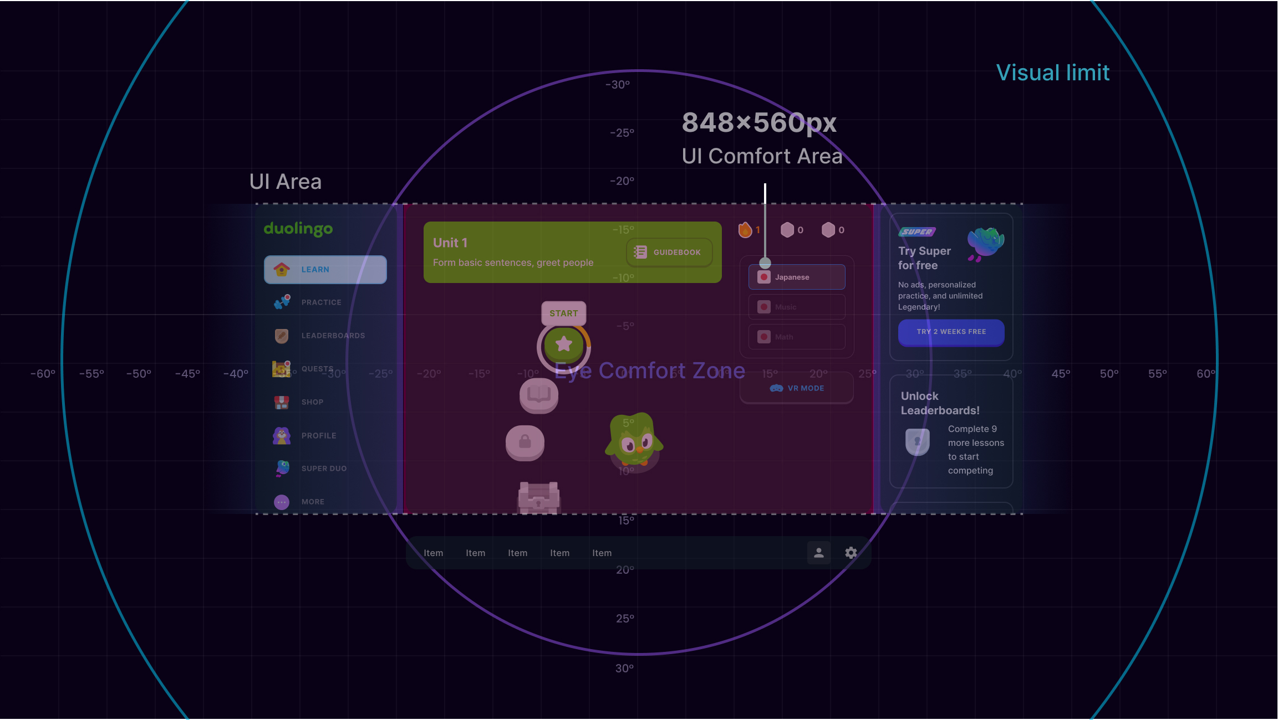Toggle the VR Mode button
Screen dimensions: 1278x720
point(797,388)
